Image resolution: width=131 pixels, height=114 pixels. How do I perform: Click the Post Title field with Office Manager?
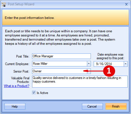point(61,56)
